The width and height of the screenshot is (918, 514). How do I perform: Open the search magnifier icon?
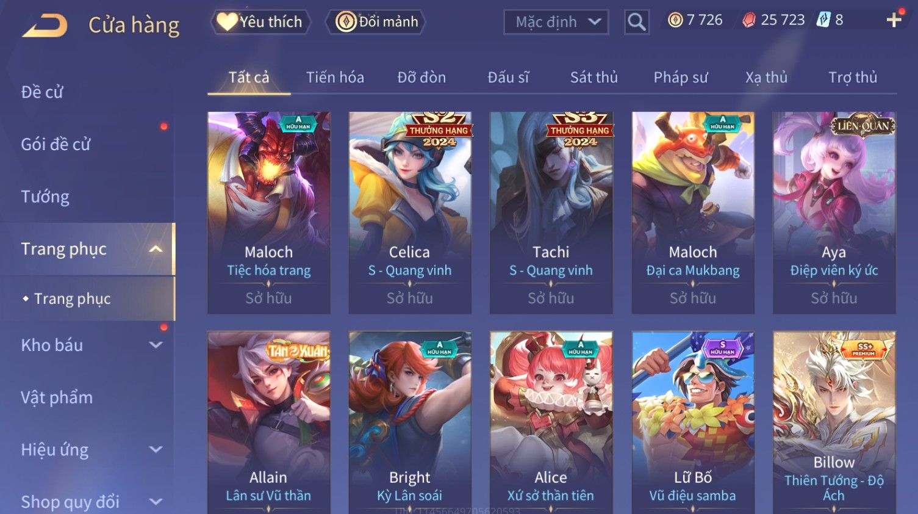636,23
